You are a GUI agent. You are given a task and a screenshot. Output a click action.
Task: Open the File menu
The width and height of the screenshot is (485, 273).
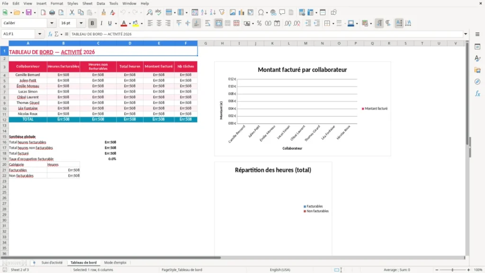[5, 3]
